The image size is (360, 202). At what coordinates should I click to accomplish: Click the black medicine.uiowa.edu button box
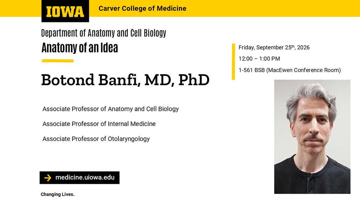[79, 178]
